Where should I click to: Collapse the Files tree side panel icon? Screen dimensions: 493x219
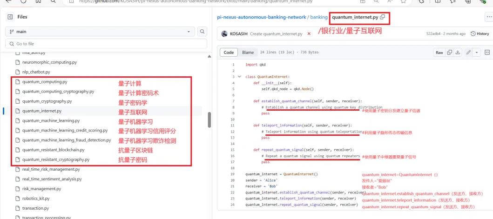[10, 17]
